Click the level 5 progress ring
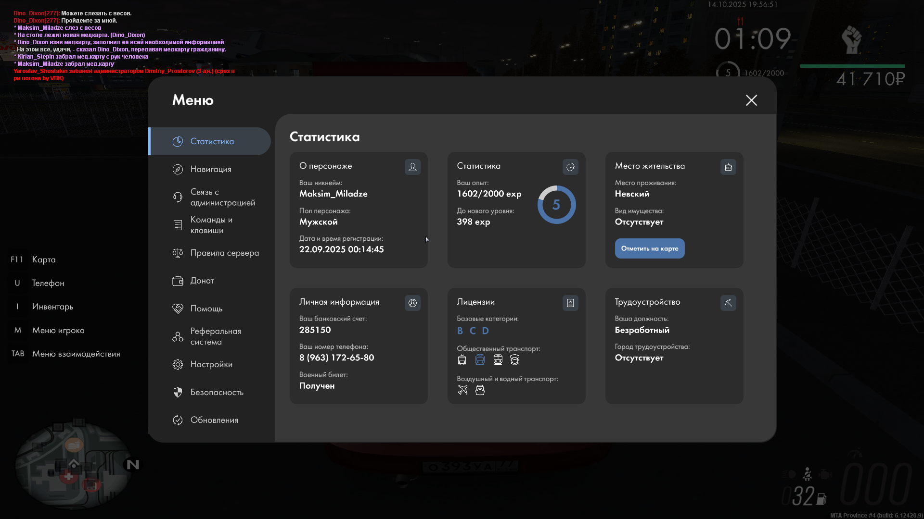This screenshot has height=519, width=924. click(x=556, y=205)
